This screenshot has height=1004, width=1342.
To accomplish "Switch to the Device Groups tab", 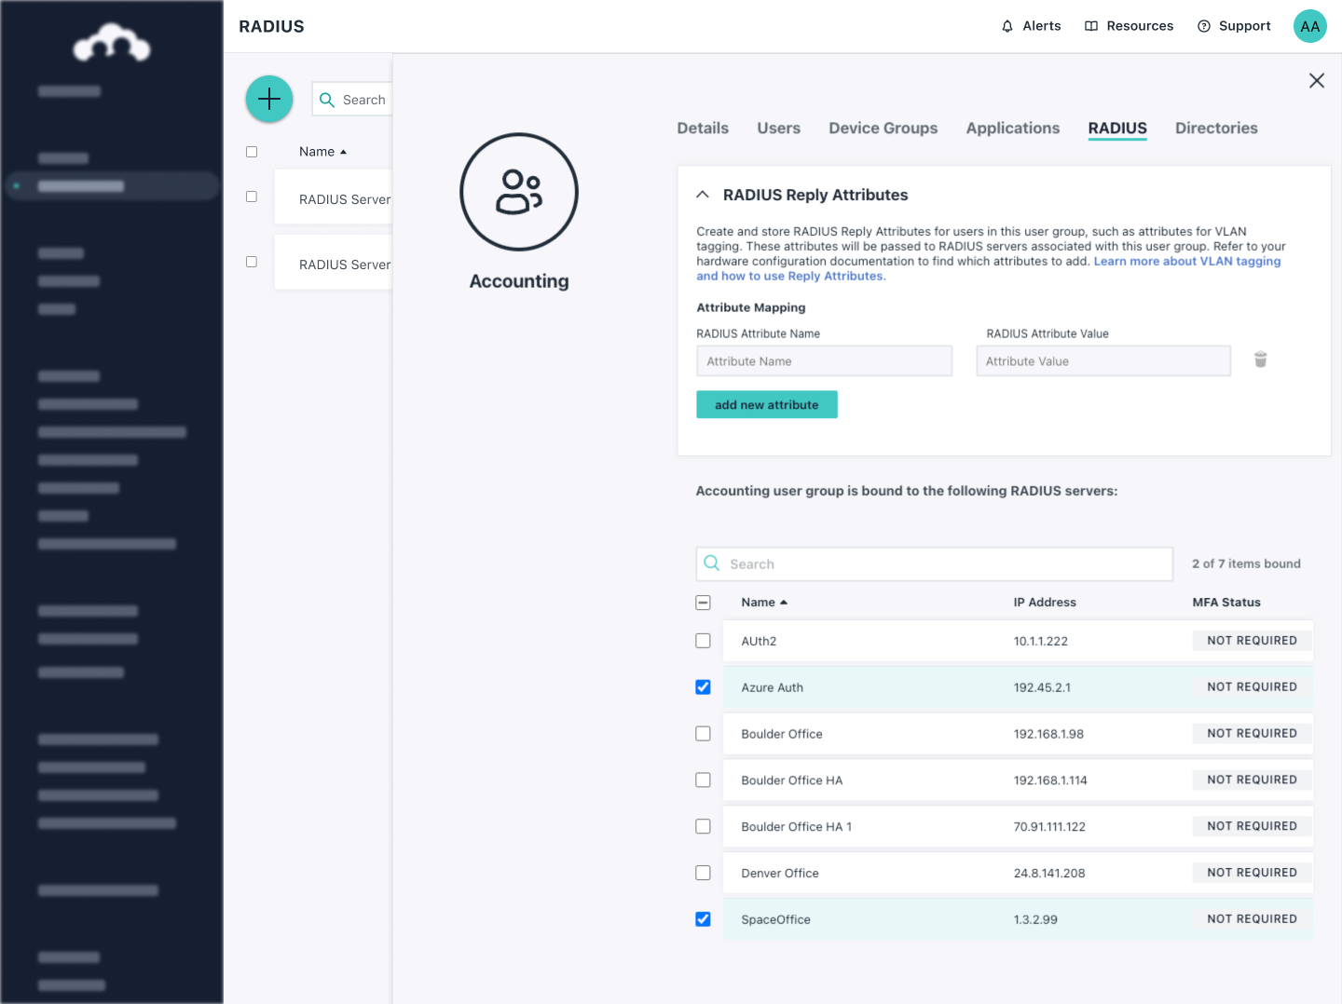I will pyautogui.click(x=883, y=129).
